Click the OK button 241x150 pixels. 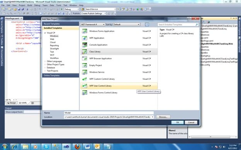177,122
